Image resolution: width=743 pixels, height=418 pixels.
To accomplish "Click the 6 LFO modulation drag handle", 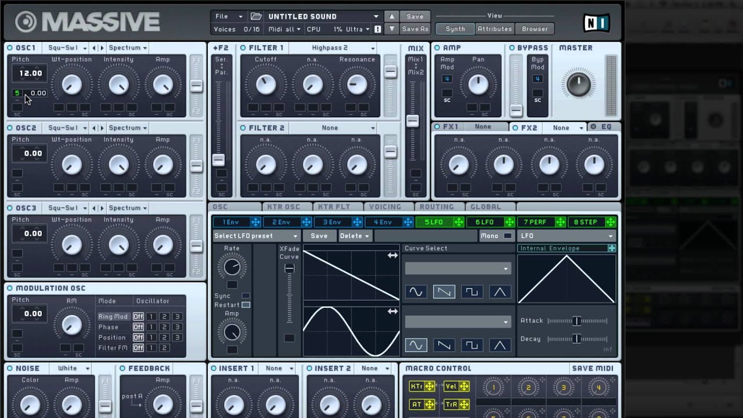I will tap(509, 222).
